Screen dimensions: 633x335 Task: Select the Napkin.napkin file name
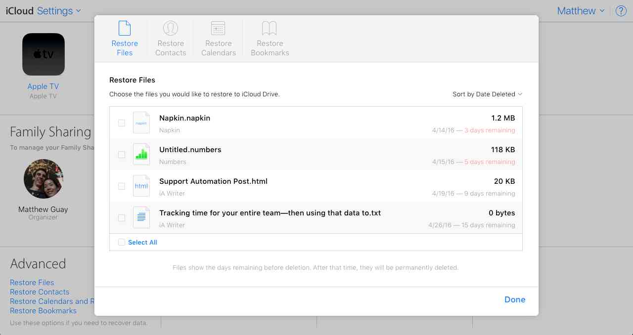click(x=184, y=118)
